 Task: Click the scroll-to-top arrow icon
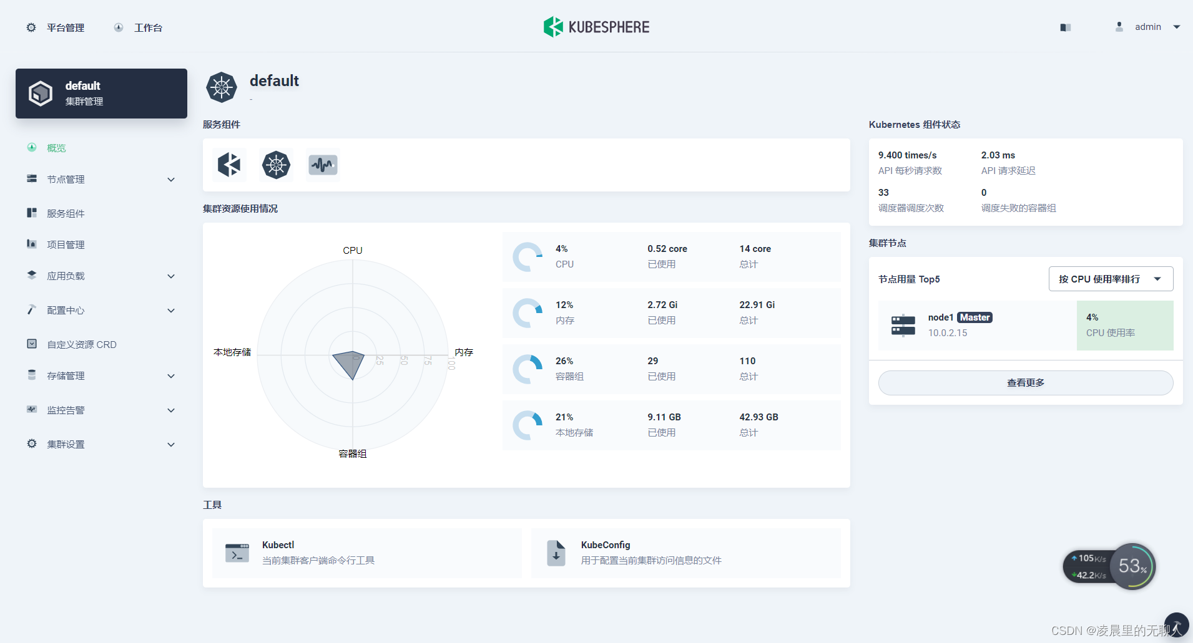[1177, 625]
